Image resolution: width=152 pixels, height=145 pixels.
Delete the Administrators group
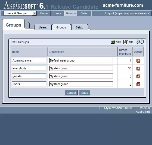[138, 61]
